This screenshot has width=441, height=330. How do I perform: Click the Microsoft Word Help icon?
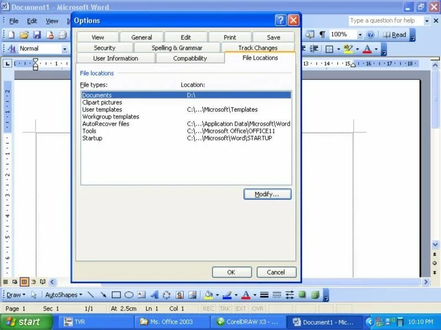370,35
